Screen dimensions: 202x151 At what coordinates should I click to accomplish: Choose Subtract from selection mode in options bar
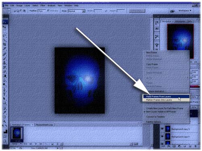click(x=21, y=11)
